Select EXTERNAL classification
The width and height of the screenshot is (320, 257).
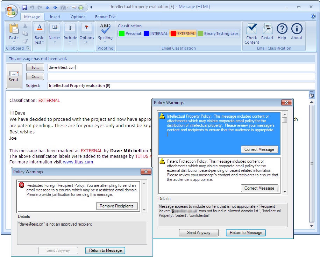coord(183,34)
